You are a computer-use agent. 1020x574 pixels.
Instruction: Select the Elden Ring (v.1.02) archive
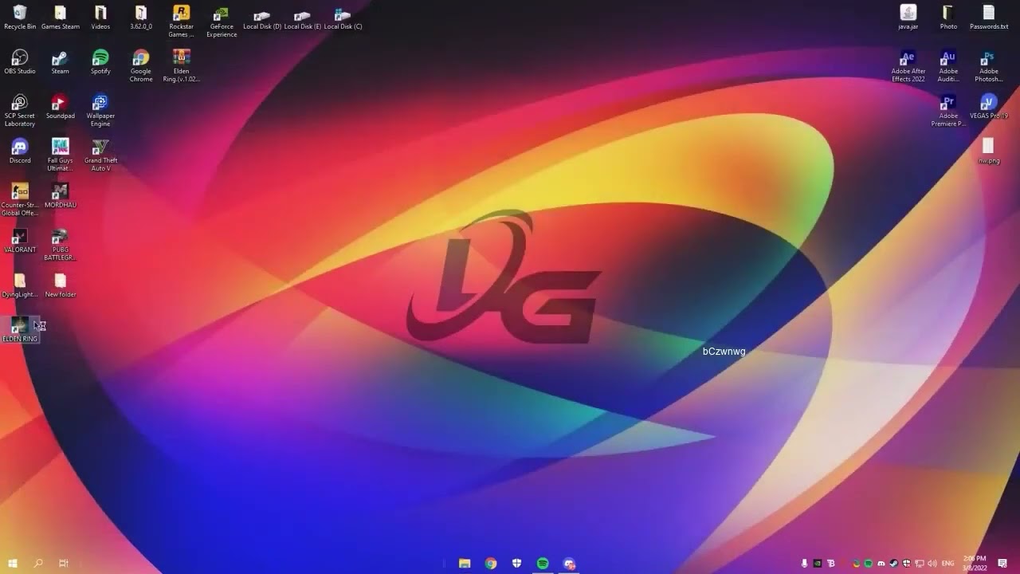pos(181,66)
